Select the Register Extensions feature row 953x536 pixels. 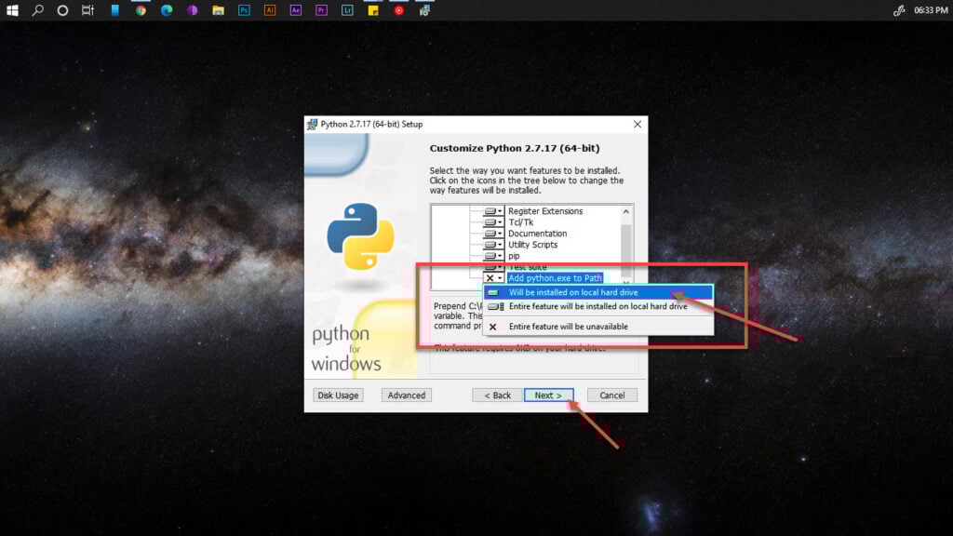tap(545, 211)
